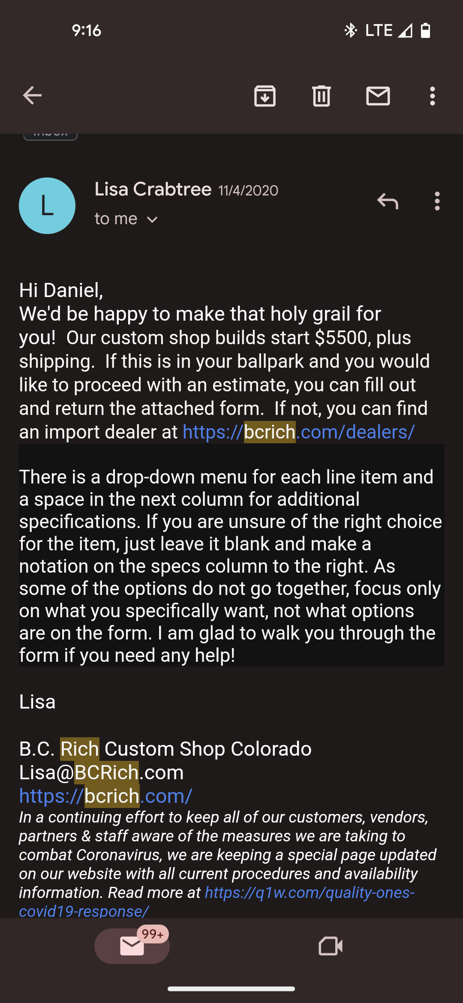Switch to the Mail tab with 99+ badge
Viewport: 463px width, 1003px height.
coord(132,946)
